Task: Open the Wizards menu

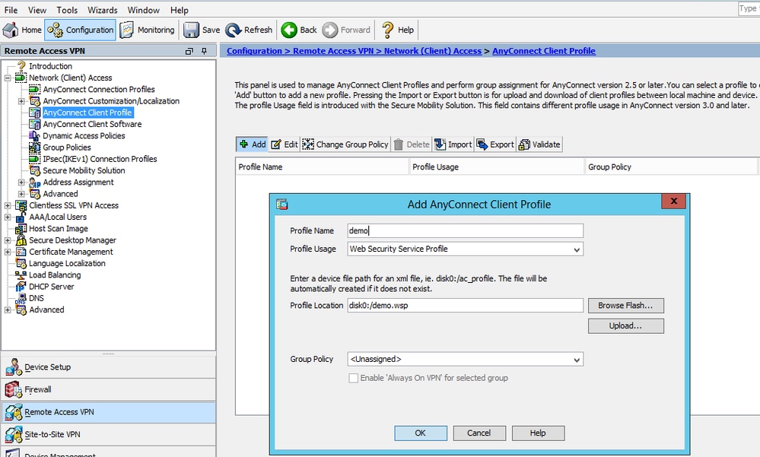Action: [x=102, y=10]
